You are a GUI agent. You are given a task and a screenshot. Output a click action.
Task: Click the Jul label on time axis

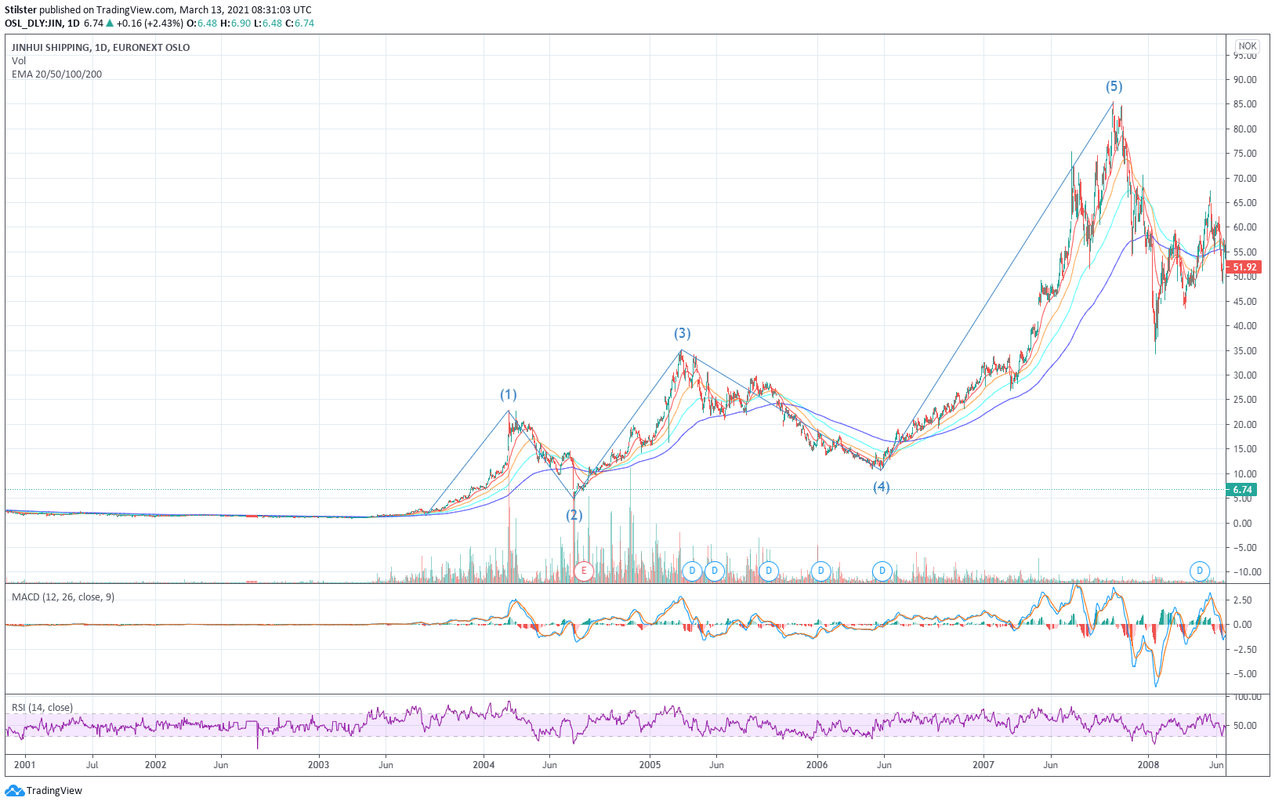pyautogui.click(x=92, y=764)
